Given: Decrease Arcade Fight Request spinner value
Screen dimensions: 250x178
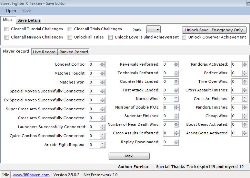Looking at the screenshot, I should click(102, 146).
